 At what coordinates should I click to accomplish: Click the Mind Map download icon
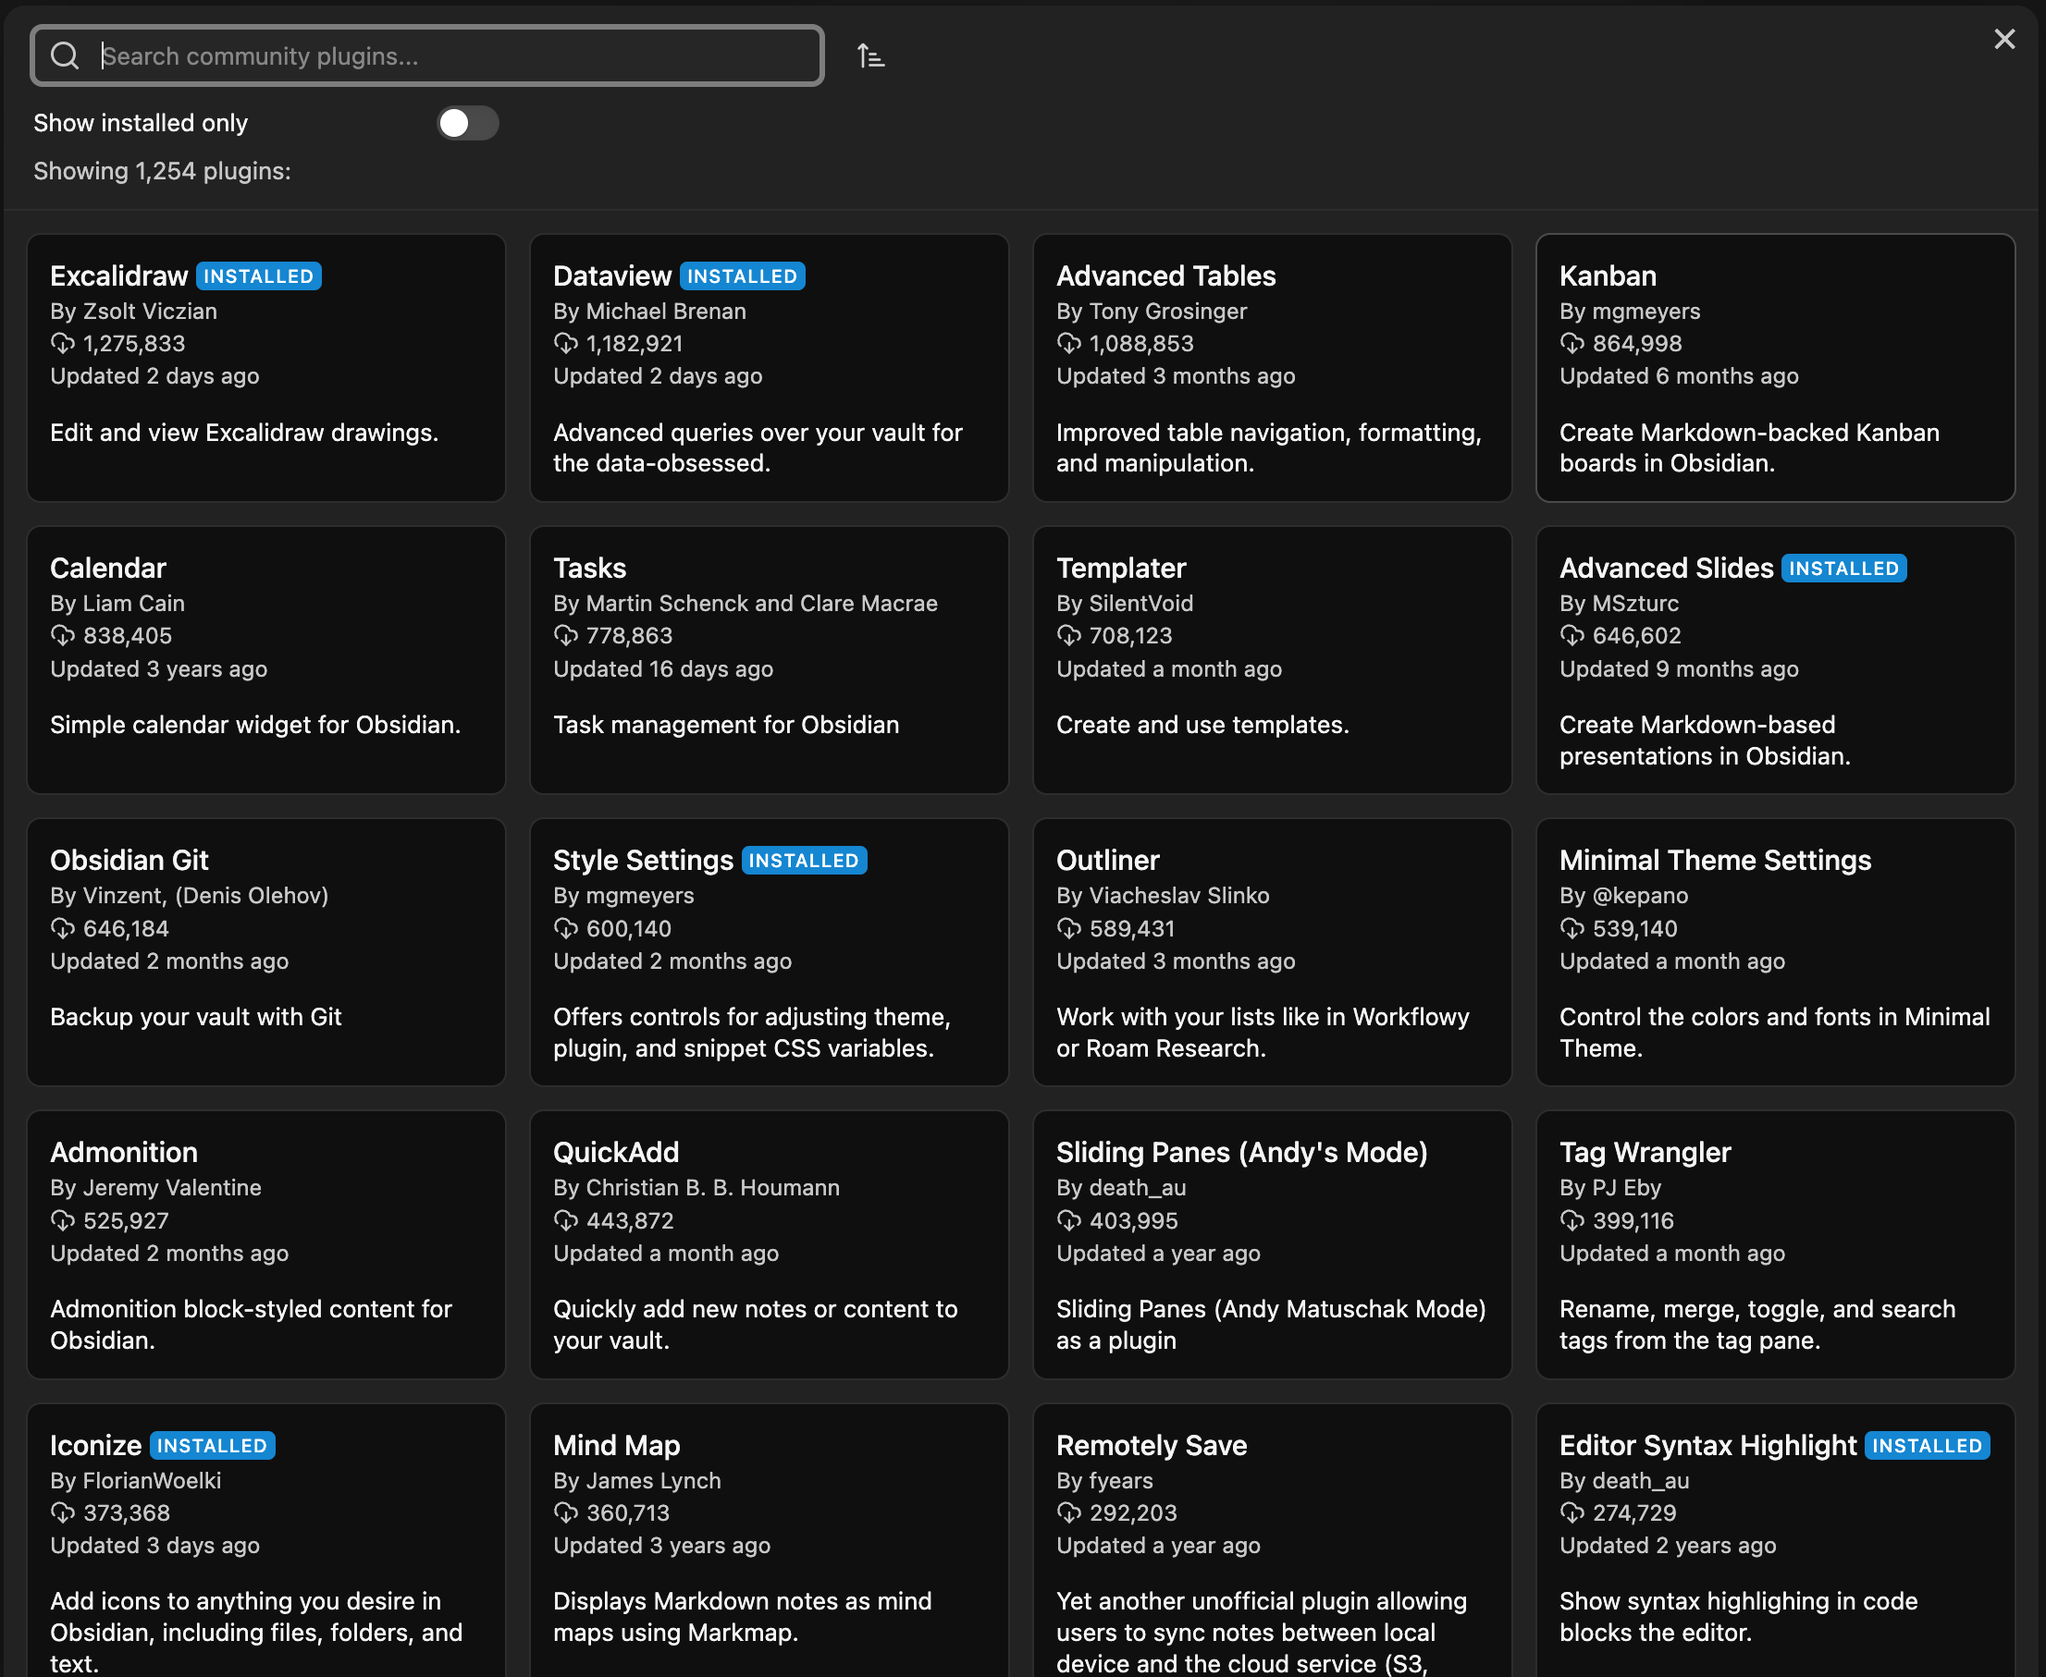point(566,1512)
